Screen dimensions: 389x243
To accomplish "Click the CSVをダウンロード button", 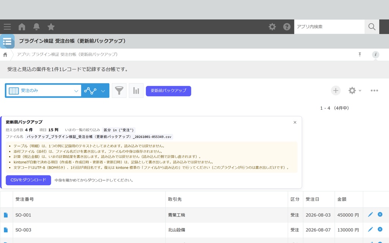I will tap(28, 180).
